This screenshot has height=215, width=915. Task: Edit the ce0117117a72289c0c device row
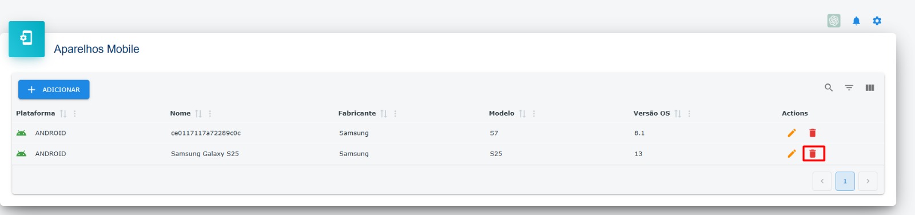(x=791, y=133)
